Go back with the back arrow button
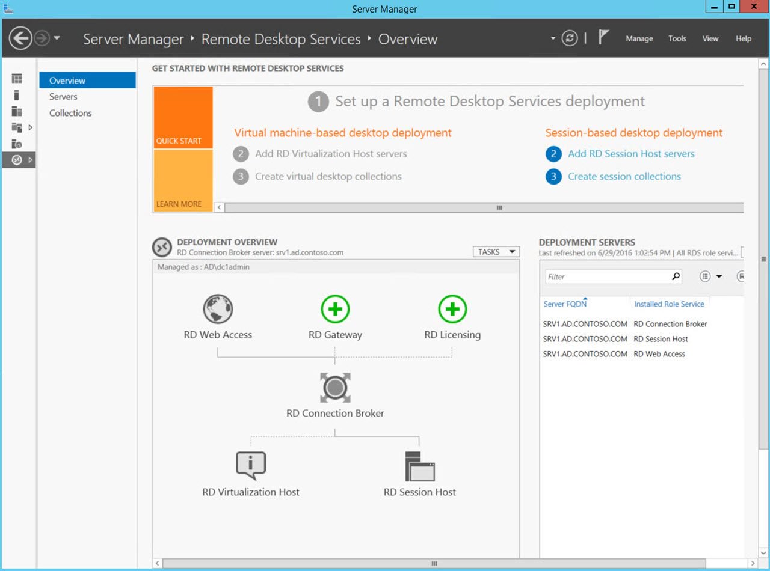Screen dimensions: 770x571 (20, 39)
